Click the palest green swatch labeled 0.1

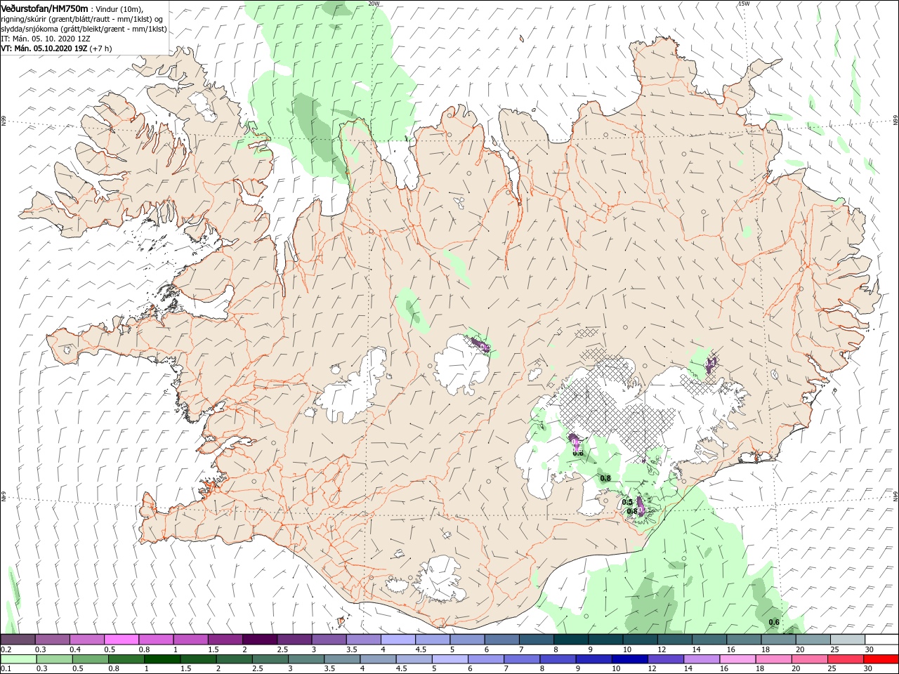pyautogui.click(x=18, y=659)
